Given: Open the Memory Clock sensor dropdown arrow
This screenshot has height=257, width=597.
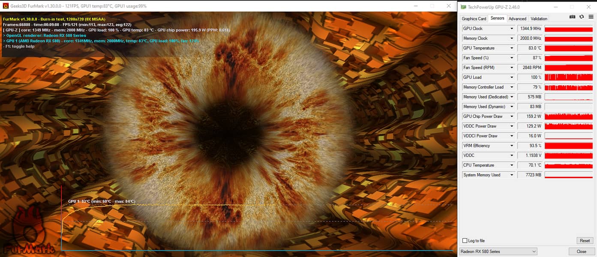Looking at the screenshot, I should pyautogui.click(x=511, y=39).
